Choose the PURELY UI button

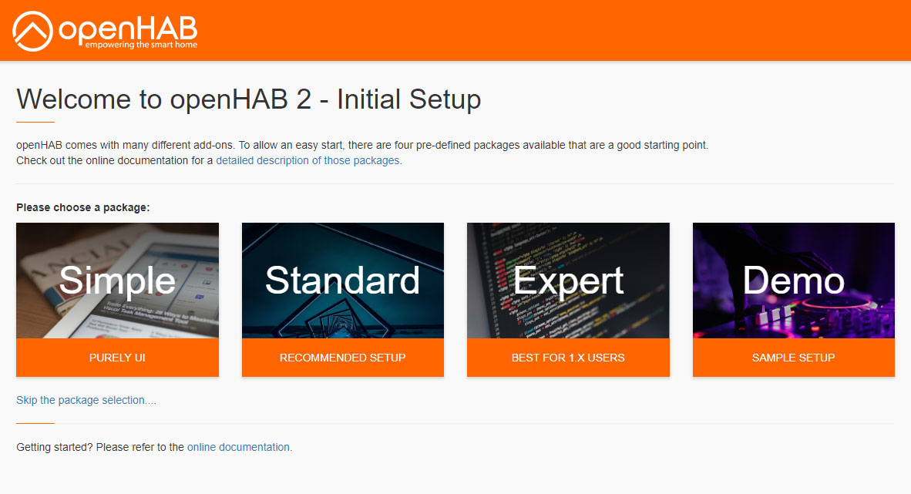(x=117, y=358)
